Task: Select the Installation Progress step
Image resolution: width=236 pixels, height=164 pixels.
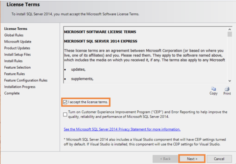Action: pos(20,87)
